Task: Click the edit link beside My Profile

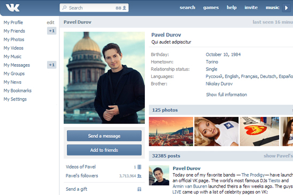Action: coord(50,22)
